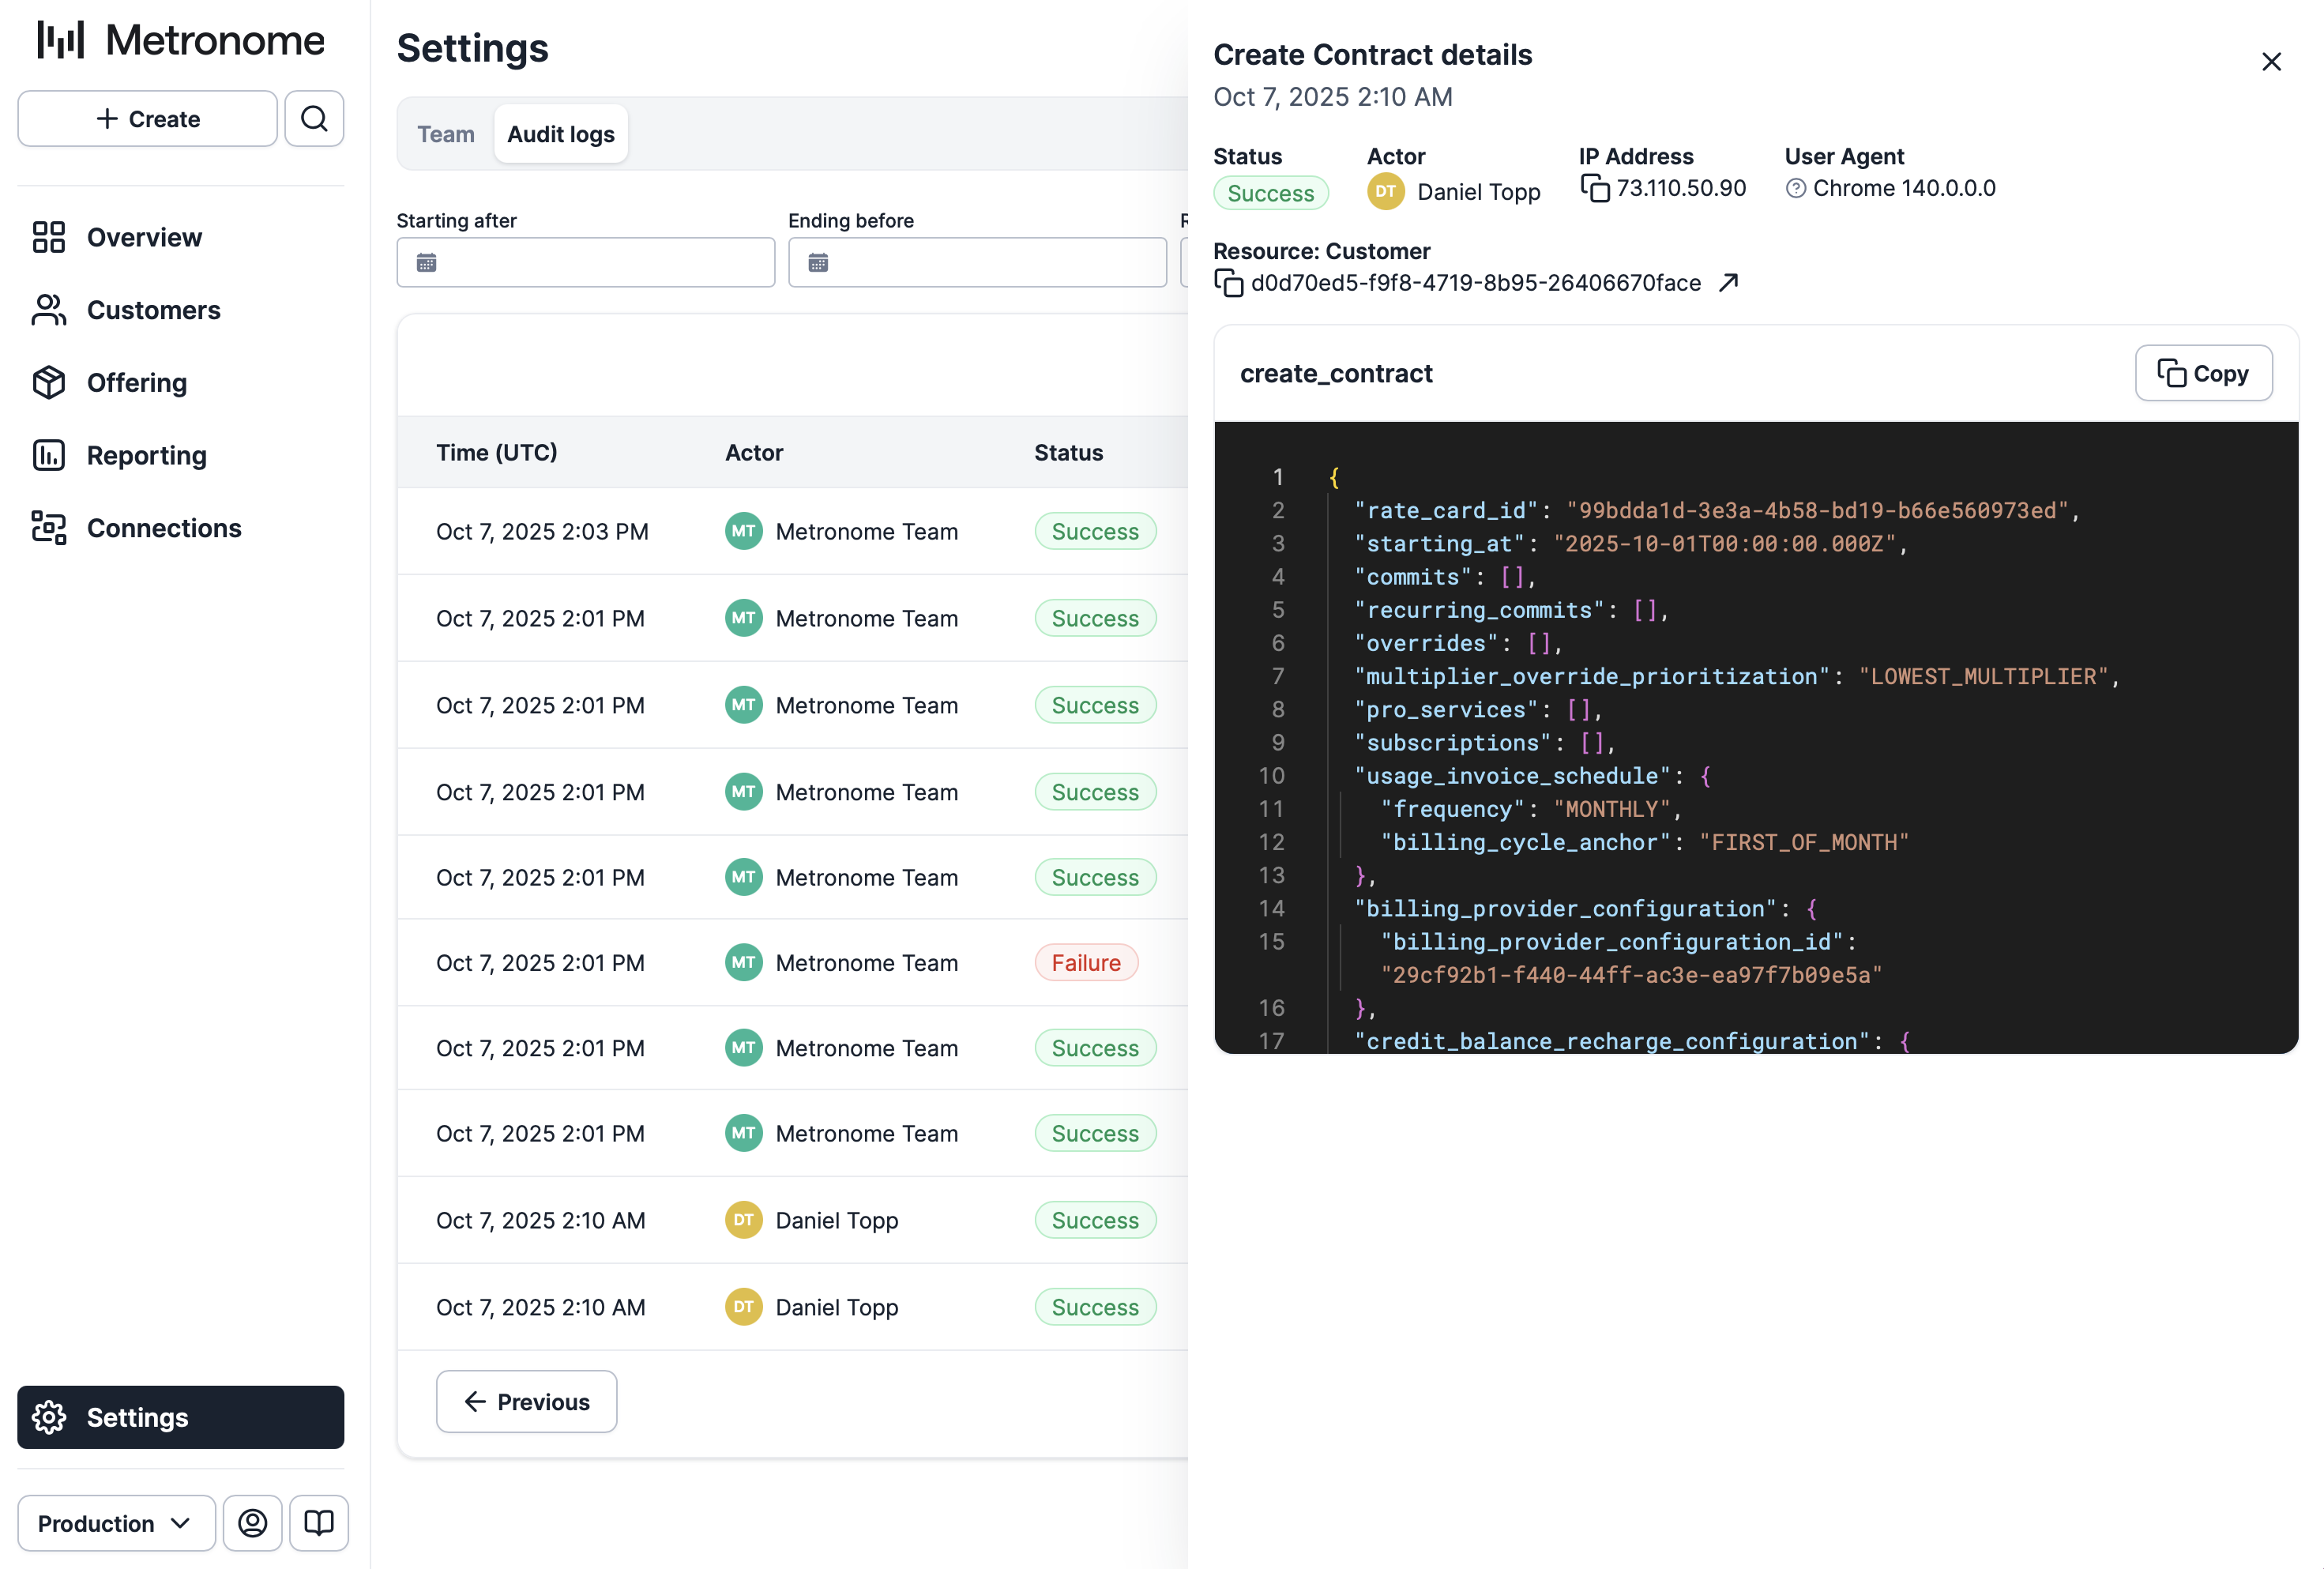Open the Offering section in the sidebar
Viewport: 2324px width, 1569px height.
click(x=136, y=383)
